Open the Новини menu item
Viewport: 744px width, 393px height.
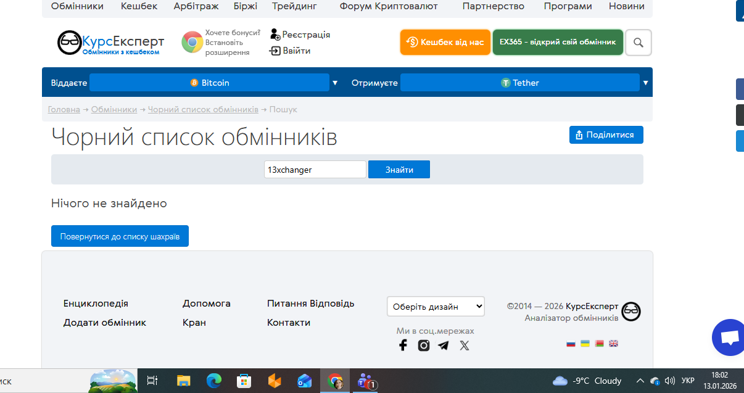click(627, 6)
